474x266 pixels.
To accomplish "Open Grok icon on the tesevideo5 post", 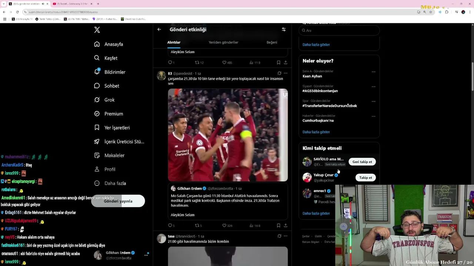I will [279, 236].
